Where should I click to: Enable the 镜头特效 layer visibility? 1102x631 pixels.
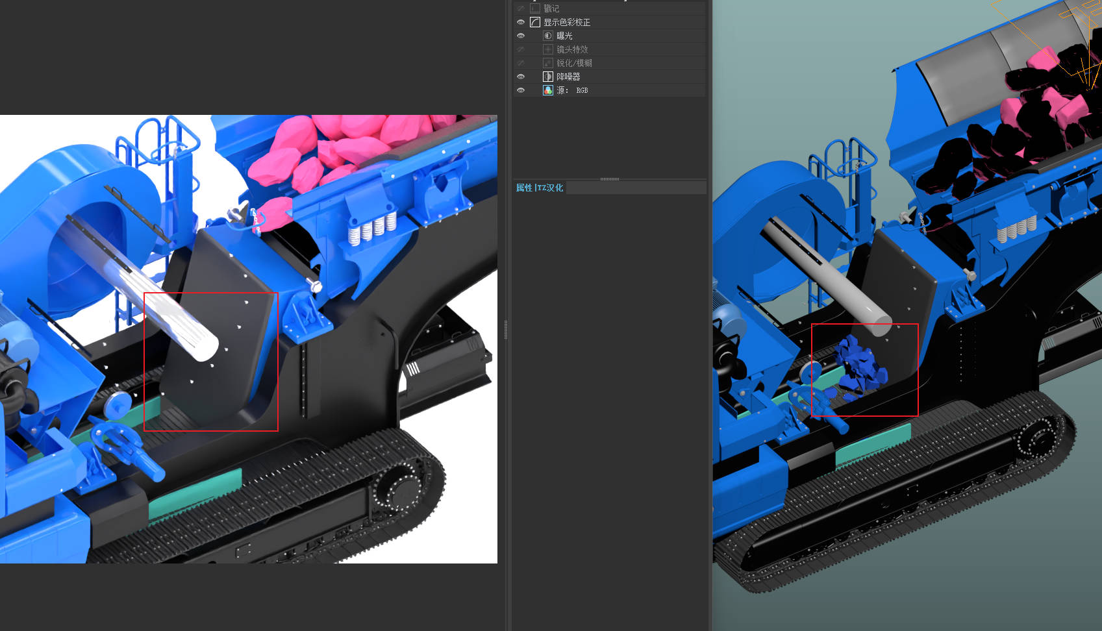[521, 49]
